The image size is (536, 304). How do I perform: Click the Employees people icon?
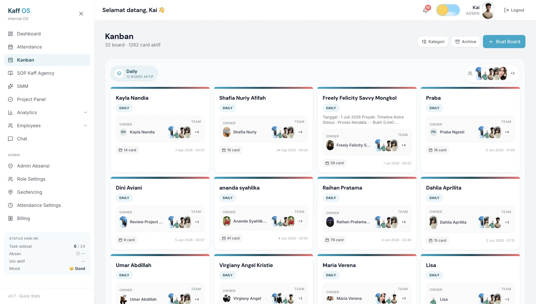(x=10, y=125)
